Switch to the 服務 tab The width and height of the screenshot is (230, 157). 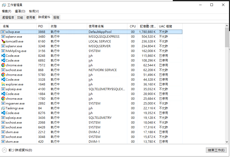(56, 18)
